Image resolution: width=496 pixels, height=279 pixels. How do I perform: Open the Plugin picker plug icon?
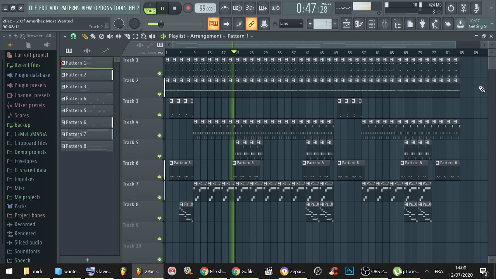[422, 24]
